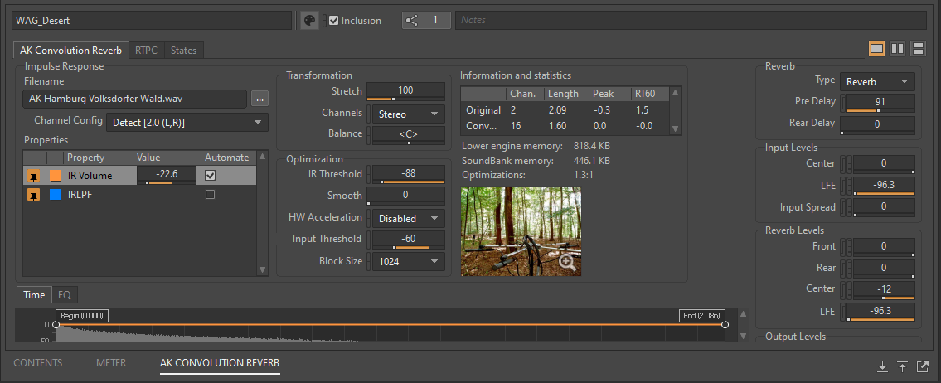Open the color palette picker icon
The width and height of the screenshot is (941, 383).
309,21
